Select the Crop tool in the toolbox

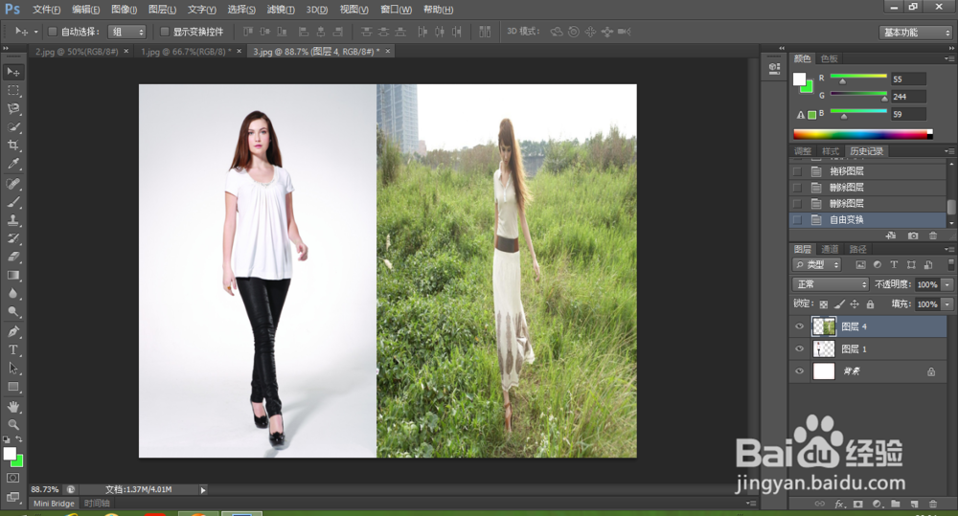click(13, 146)
